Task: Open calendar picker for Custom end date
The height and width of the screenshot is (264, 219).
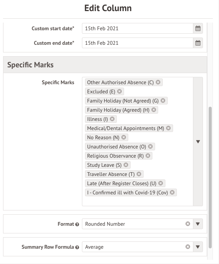Action: tap(198, 43)
